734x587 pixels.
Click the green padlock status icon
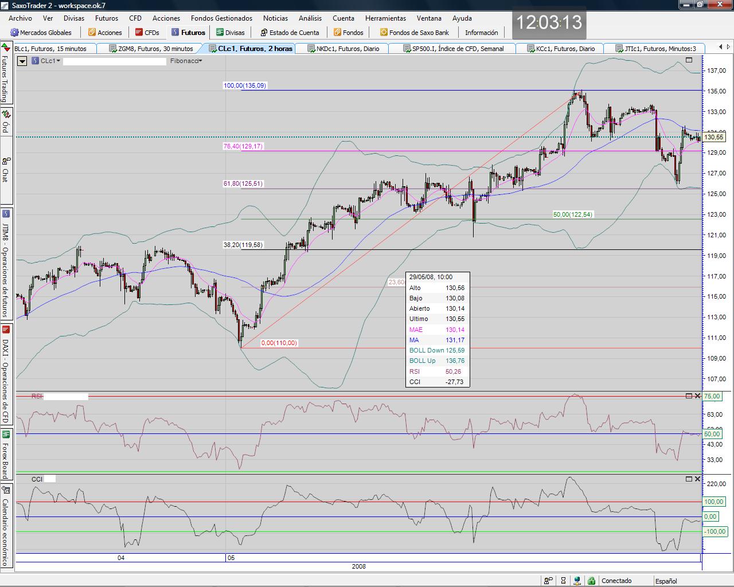point(591,581)
